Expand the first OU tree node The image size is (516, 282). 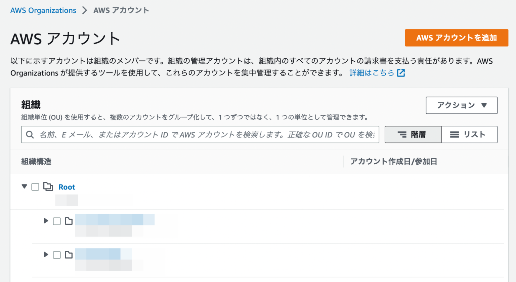pos(46,221)
